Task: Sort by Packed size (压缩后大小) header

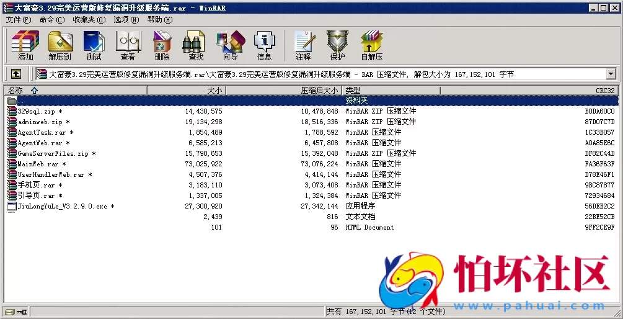Action: tap(284, 90)
